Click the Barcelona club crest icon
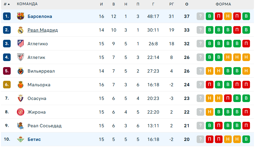This screenshot has width=257, height=147. coord(20,16)
